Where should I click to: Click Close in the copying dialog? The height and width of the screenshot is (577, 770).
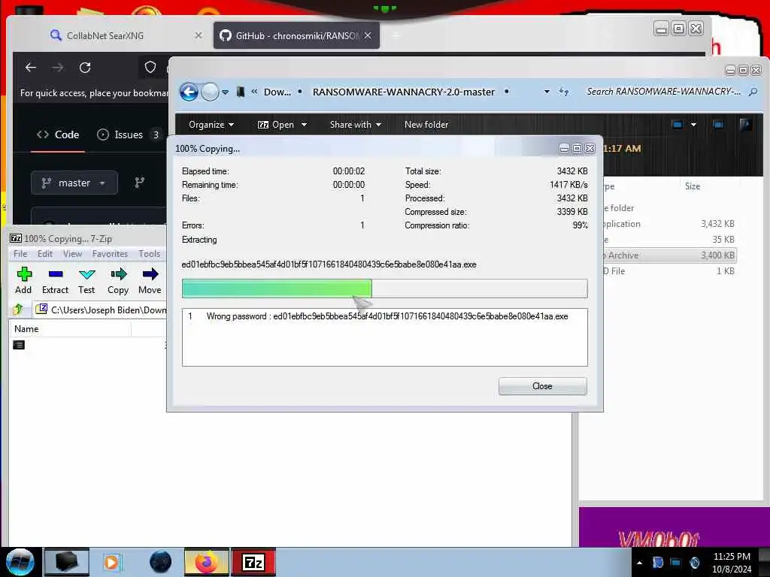point(542,386)
